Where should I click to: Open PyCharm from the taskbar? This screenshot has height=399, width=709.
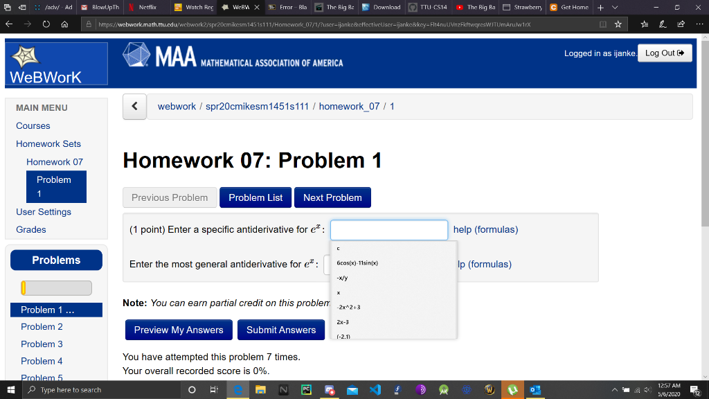pyautogui.click(x=306, y=389)
